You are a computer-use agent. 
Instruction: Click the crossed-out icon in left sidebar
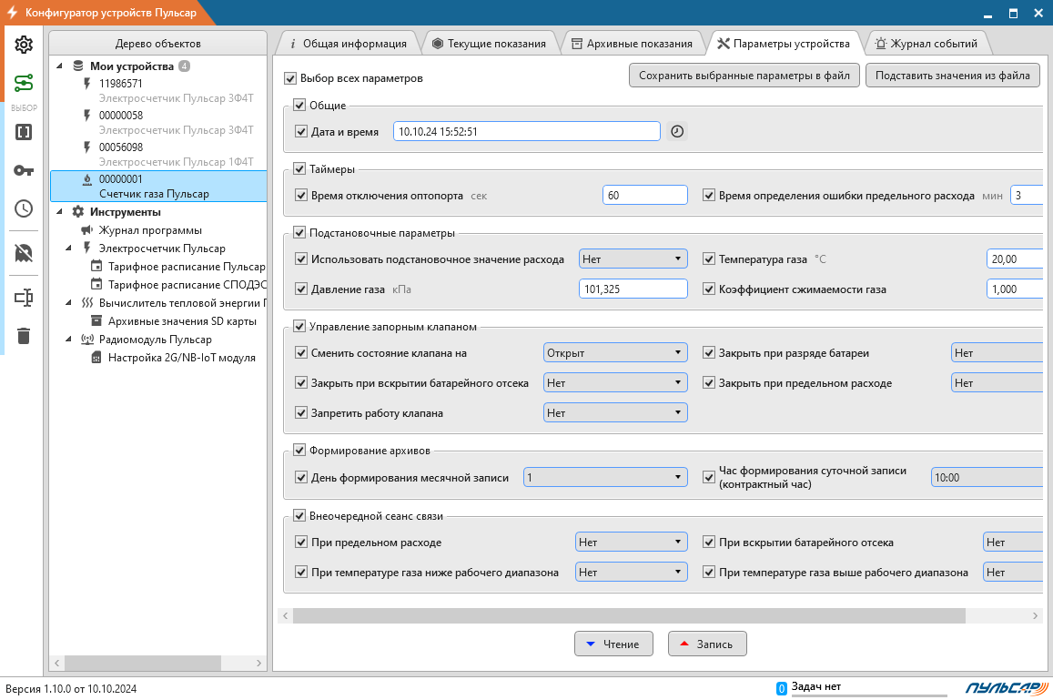(24, 252)
